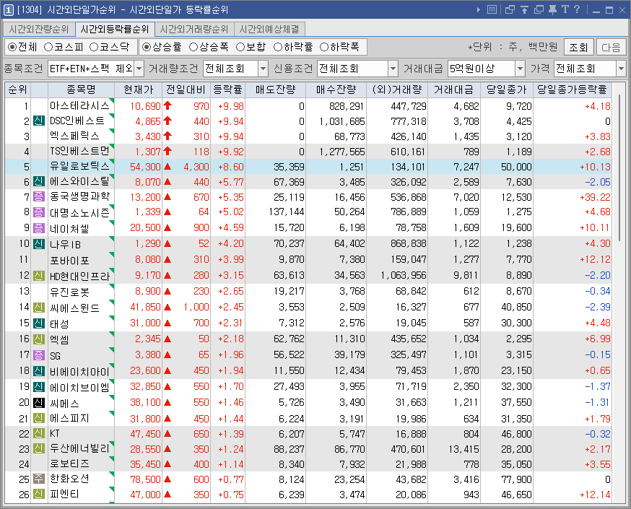Image resolution: width=631 pixels, height=509 pixels.
Task: Click the 13,415 거래대금 value
Action: pos(464,449)
